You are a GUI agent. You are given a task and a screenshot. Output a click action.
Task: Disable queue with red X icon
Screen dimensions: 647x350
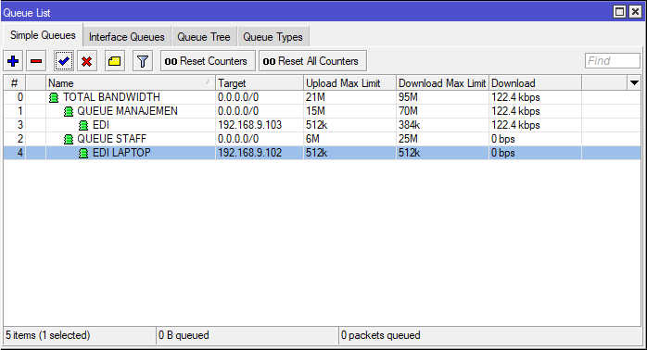(86, 61)
